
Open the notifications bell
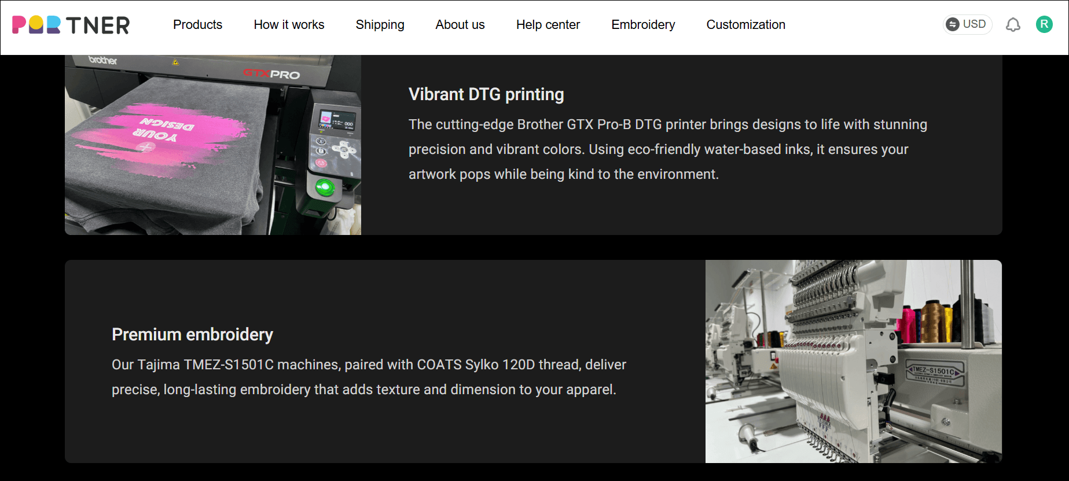click(x=1013, y=25)
